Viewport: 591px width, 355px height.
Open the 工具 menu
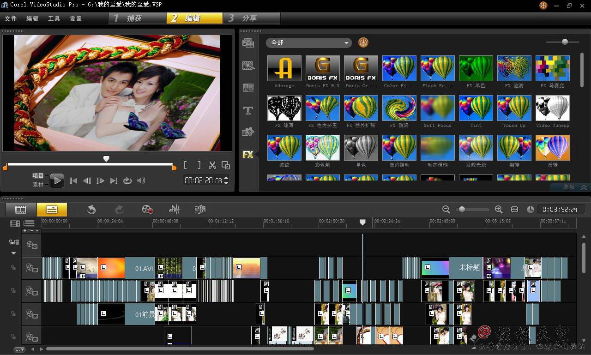click(54, 18)
